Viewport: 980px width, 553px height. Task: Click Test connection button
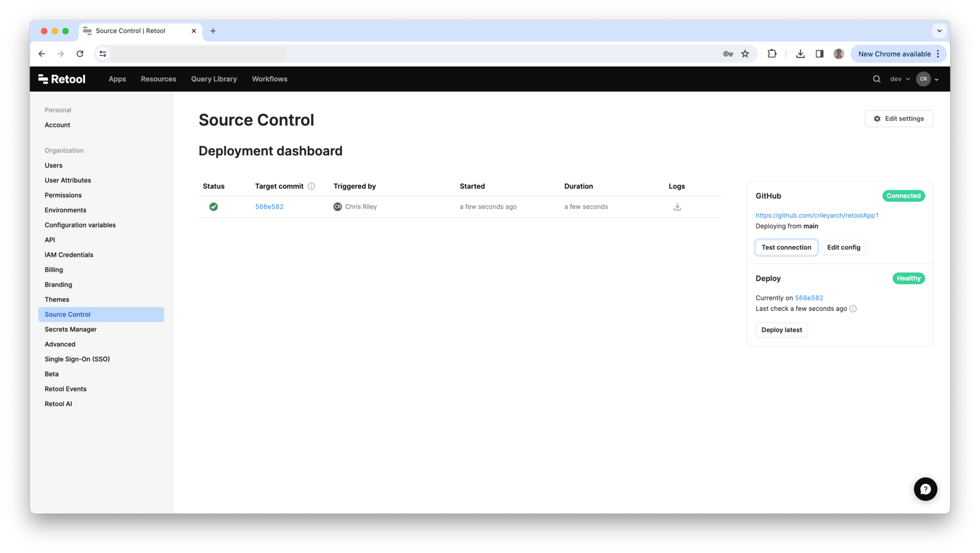[786, 247]
